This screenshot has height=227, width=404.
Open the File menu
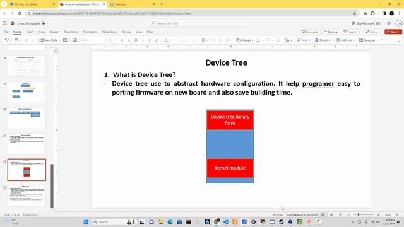6,32
